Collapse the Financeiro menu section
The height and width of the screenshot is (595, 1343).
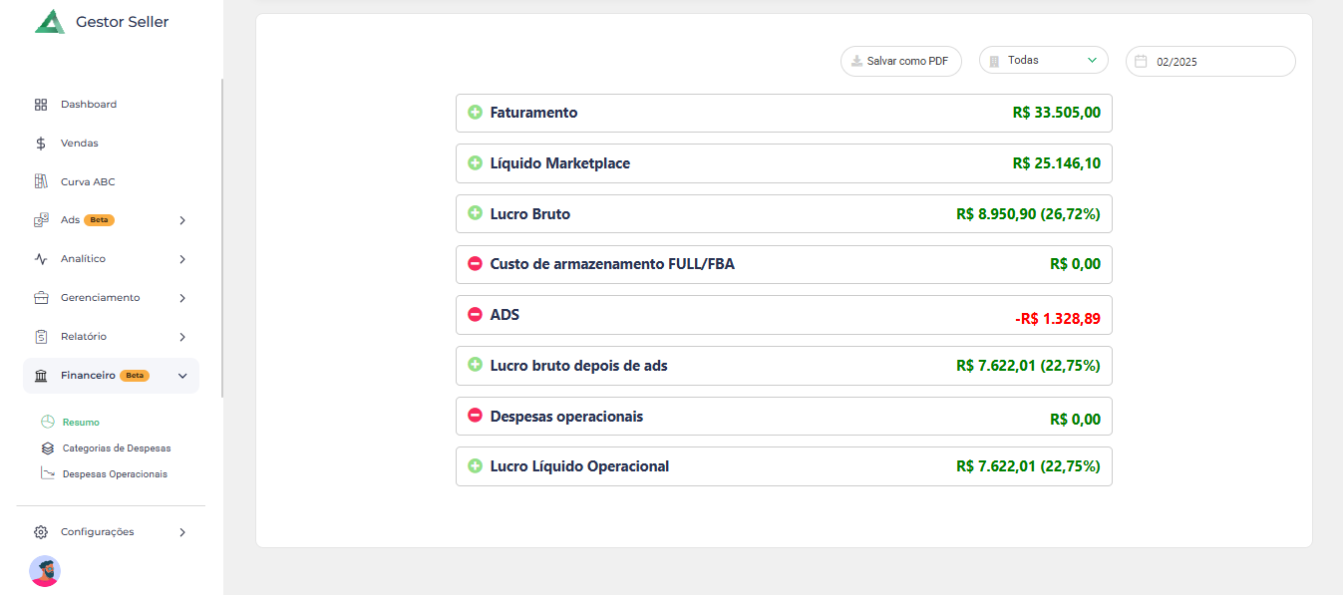pyautogui.click(x=182, y=376)
